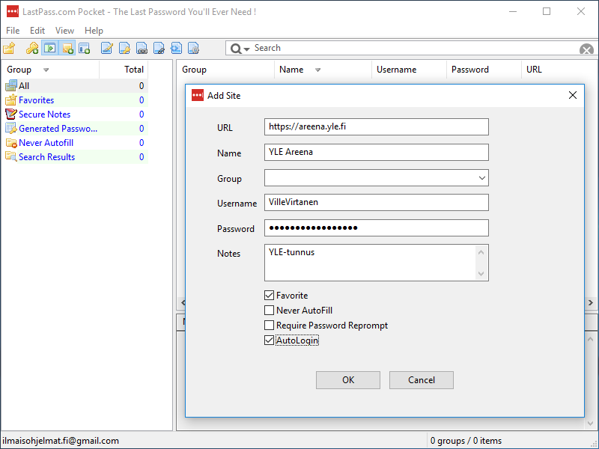Click the document with paperclip icon
This screenshot has height=449, width=599.
tap(159, 49)
